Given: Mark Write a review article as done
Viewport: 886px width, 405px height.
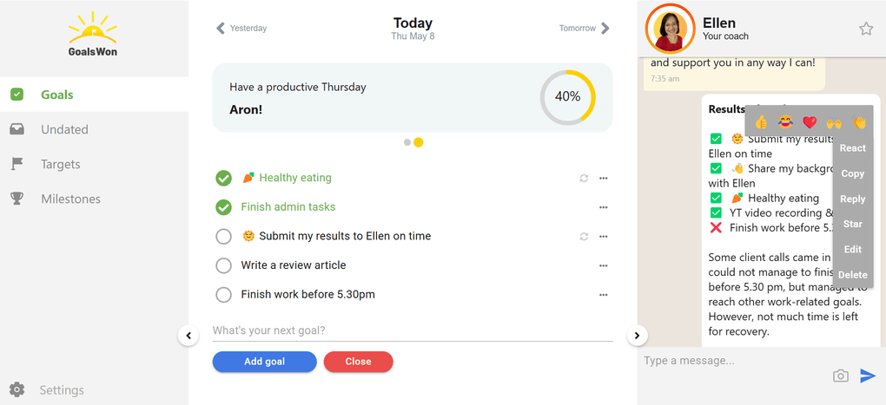Looking at the screenshot, I should pyautogui.click(x=223, y=265).
